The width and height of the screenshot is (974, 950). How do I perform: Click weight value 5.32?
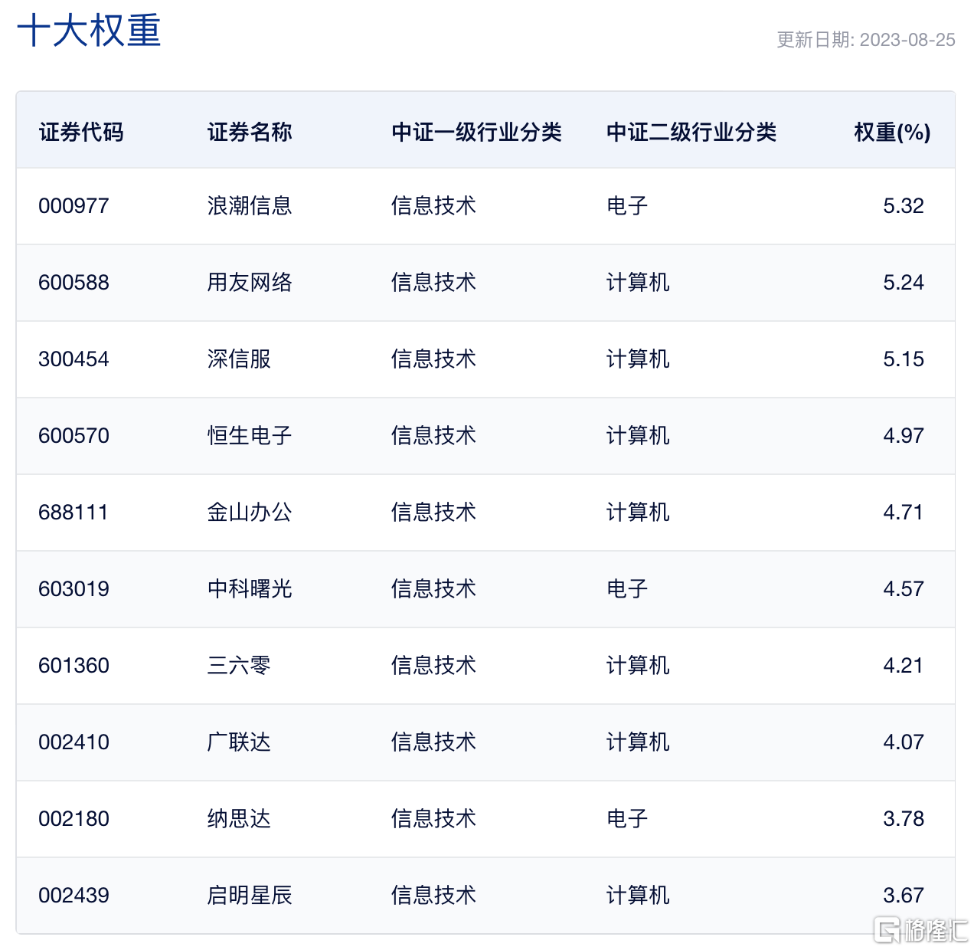[904, 206]
